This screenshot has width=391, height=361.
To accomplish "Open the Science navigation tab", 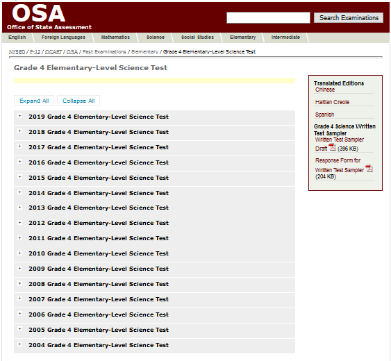I will click(x=156, y=37).
